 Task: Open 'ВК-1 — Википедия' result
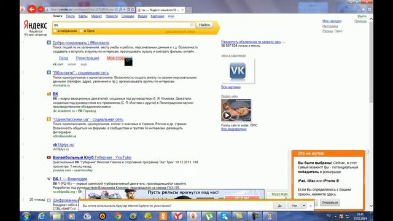tap(70, 179)
